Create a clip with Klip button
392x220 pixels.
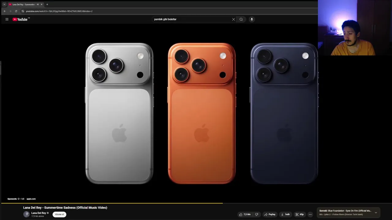300,215
